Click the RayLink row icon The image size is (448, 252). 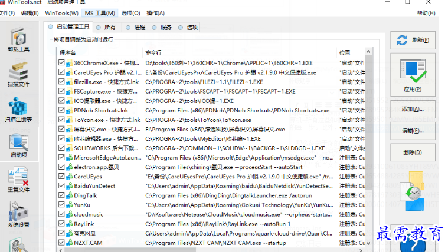69,224
